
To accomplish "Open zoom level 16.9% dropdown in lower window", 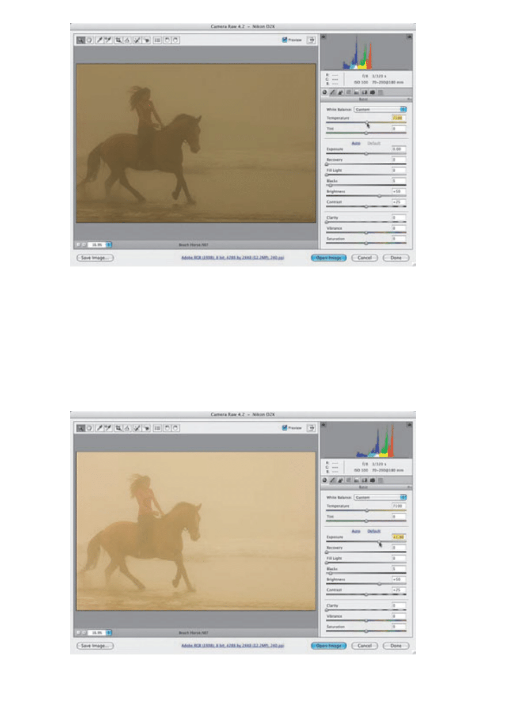I will [109, 632].
